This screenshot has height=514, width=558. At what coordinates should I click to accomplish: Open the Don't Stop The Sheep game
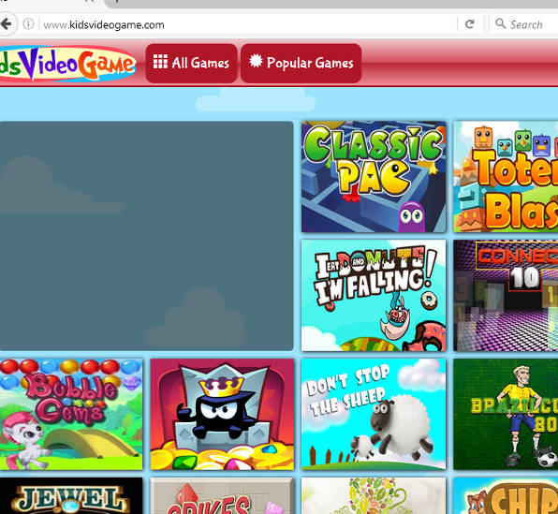coord(374,415)
